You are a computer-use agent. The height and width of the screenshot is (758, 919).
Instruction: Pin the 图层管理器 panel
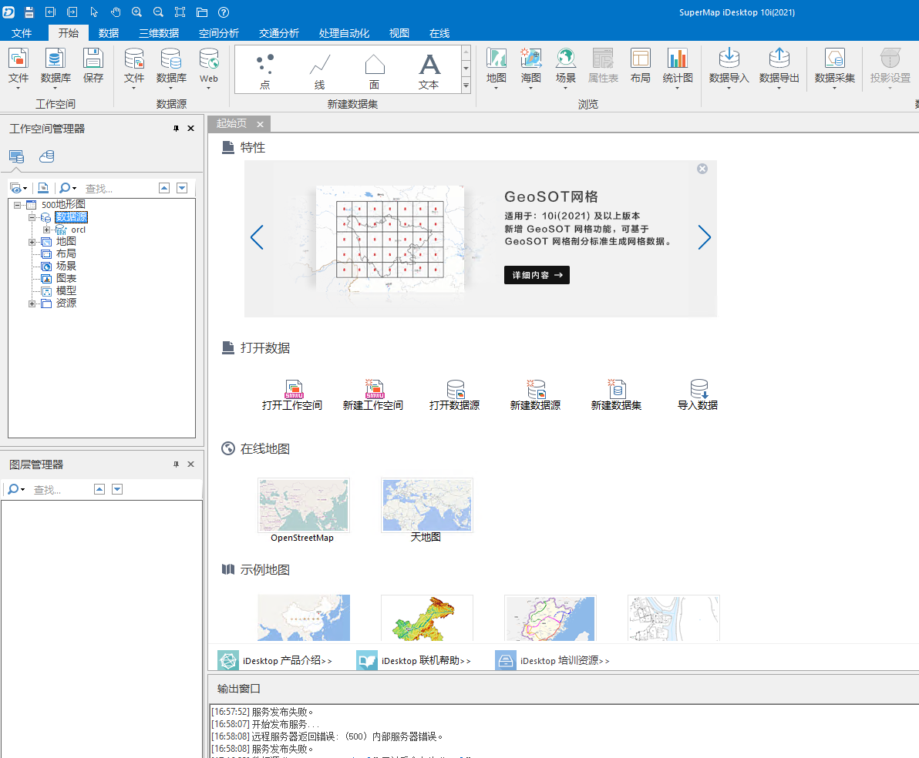tap(176, 464)
